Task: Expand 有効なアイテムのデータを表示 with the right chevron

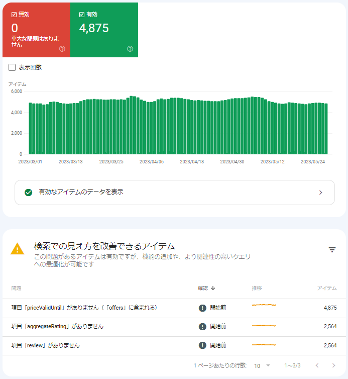Action: (320, 193)
